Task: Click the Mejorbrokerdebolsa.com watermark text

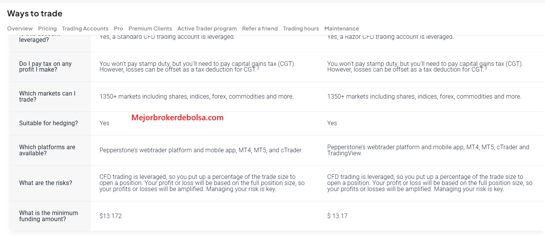Action: click(177, 118)
